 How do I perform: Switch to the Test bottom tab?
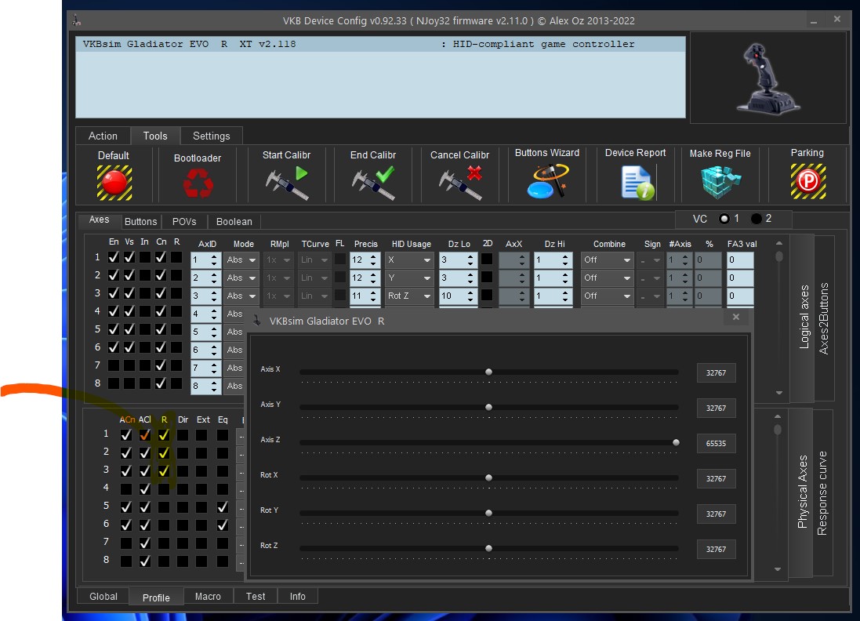tap(256, 597)
